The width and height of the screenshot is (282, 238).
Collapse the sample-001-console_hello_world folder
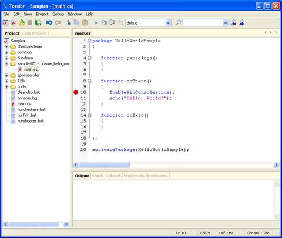coord(6,64)
